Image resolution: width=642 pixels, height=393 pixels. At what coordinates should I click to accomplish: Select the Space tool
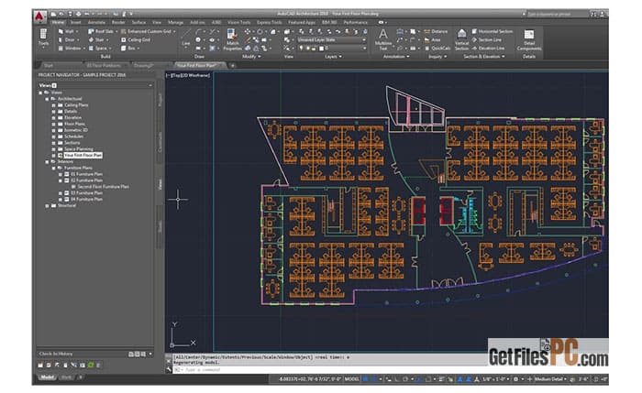click(x=98, y=49)
